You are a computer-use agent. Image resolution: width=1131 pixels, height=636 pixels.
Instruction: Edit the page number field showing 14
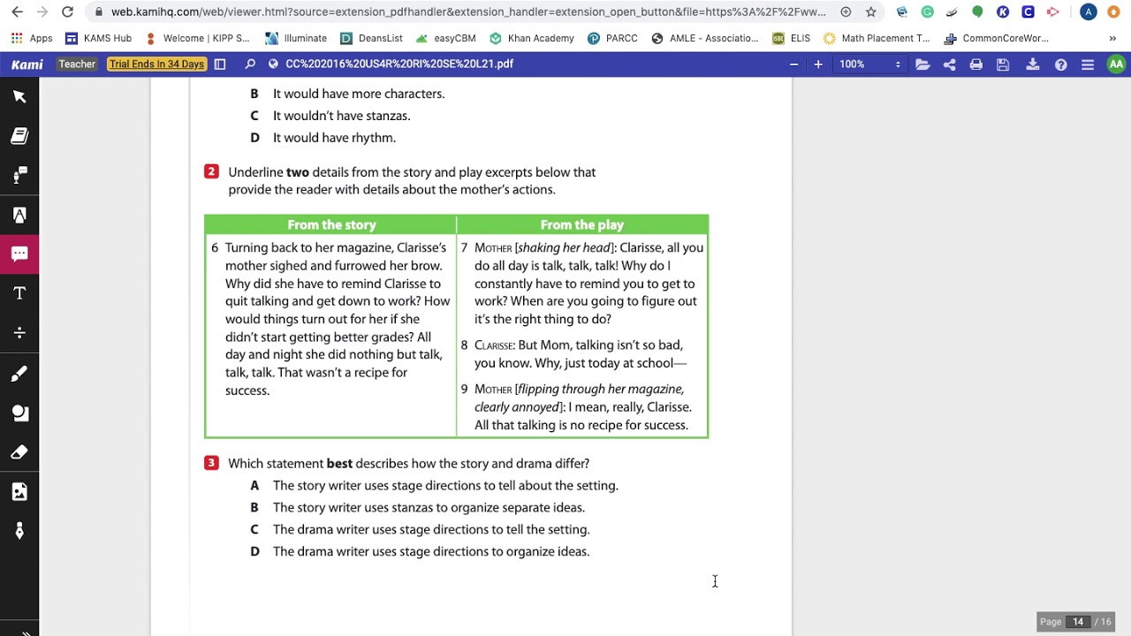pos(1078,622)
